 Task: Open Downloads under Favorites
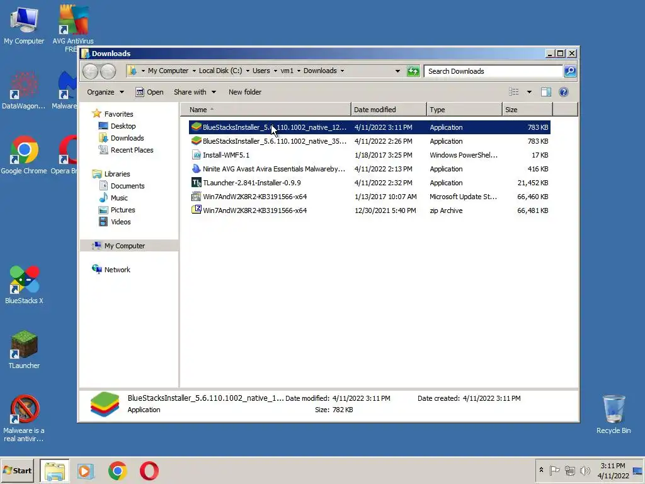pos(127,138)
